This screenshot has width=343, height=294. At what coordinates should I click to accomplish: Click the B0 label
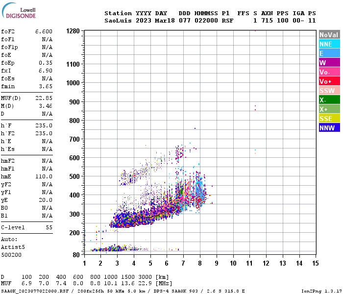[x=4, y=208]
